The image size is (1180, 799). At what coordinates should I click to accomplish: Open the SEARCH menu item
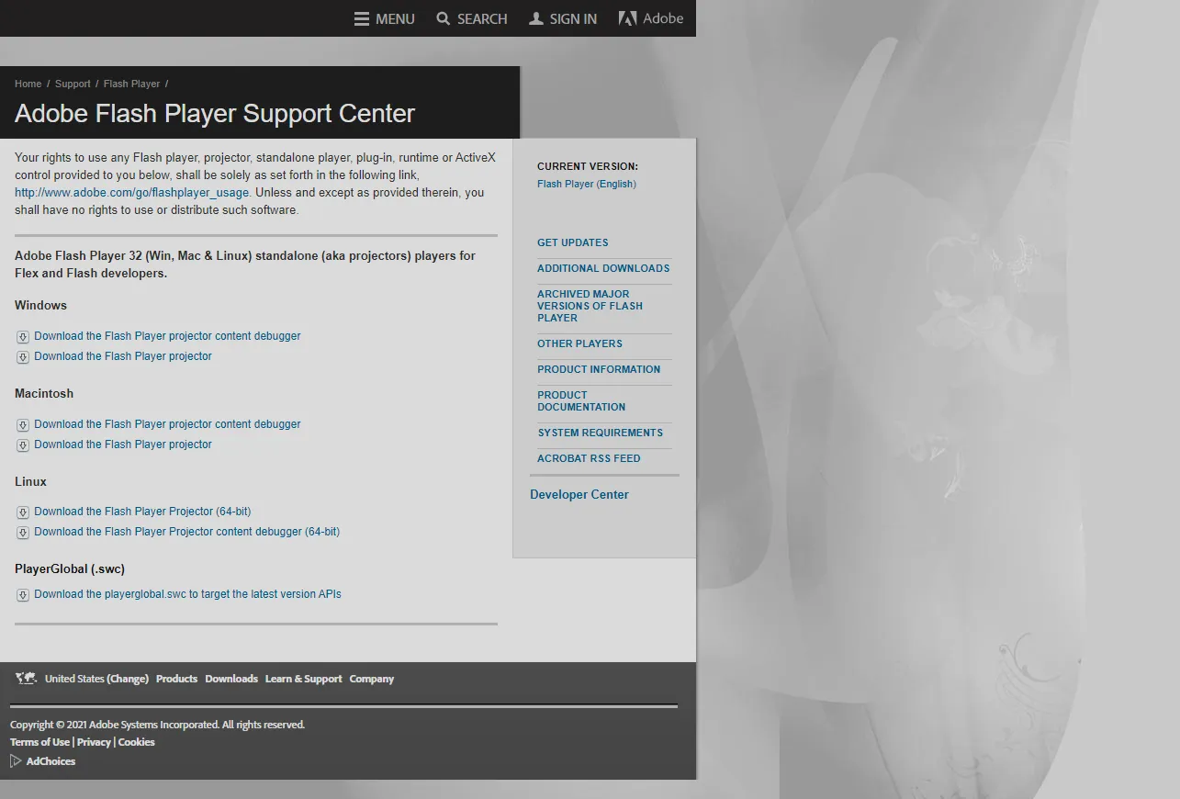coord(482,19)
